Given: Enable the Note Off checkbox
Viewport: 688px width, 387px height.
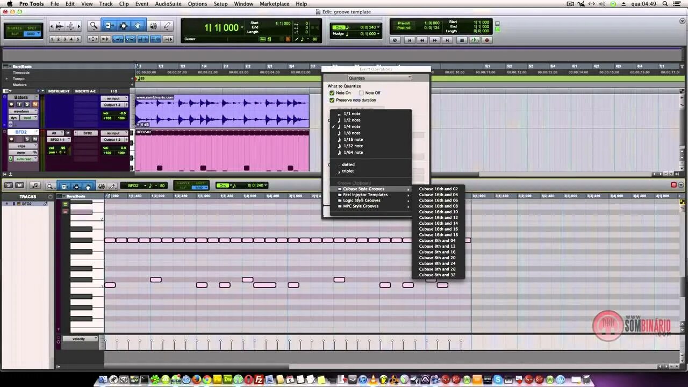Looking at the screenshot, I should pyautogui.click(x=361, y=92).
